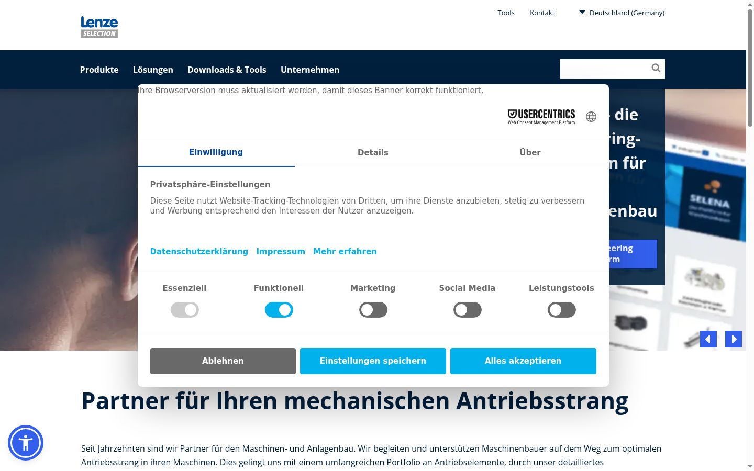Enable the Marketing toggle
The image size is (754, 471).
click(x=373, y=310)
